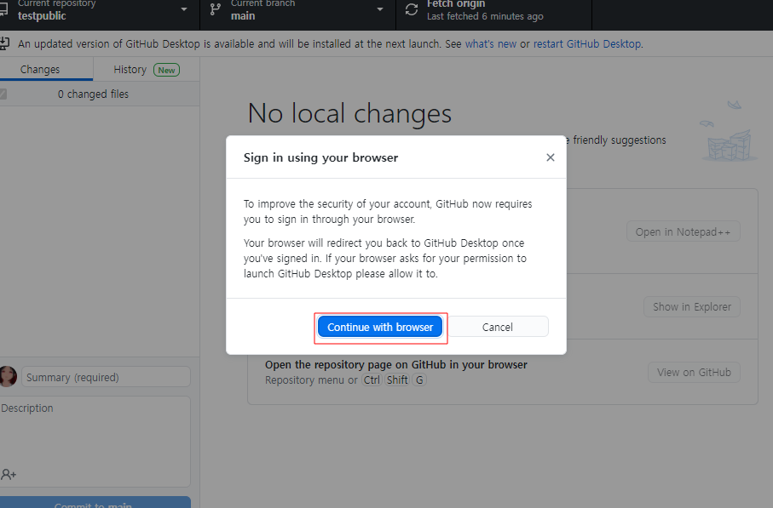
Task: Click Commit to main button
Action: tap(95, 503)
